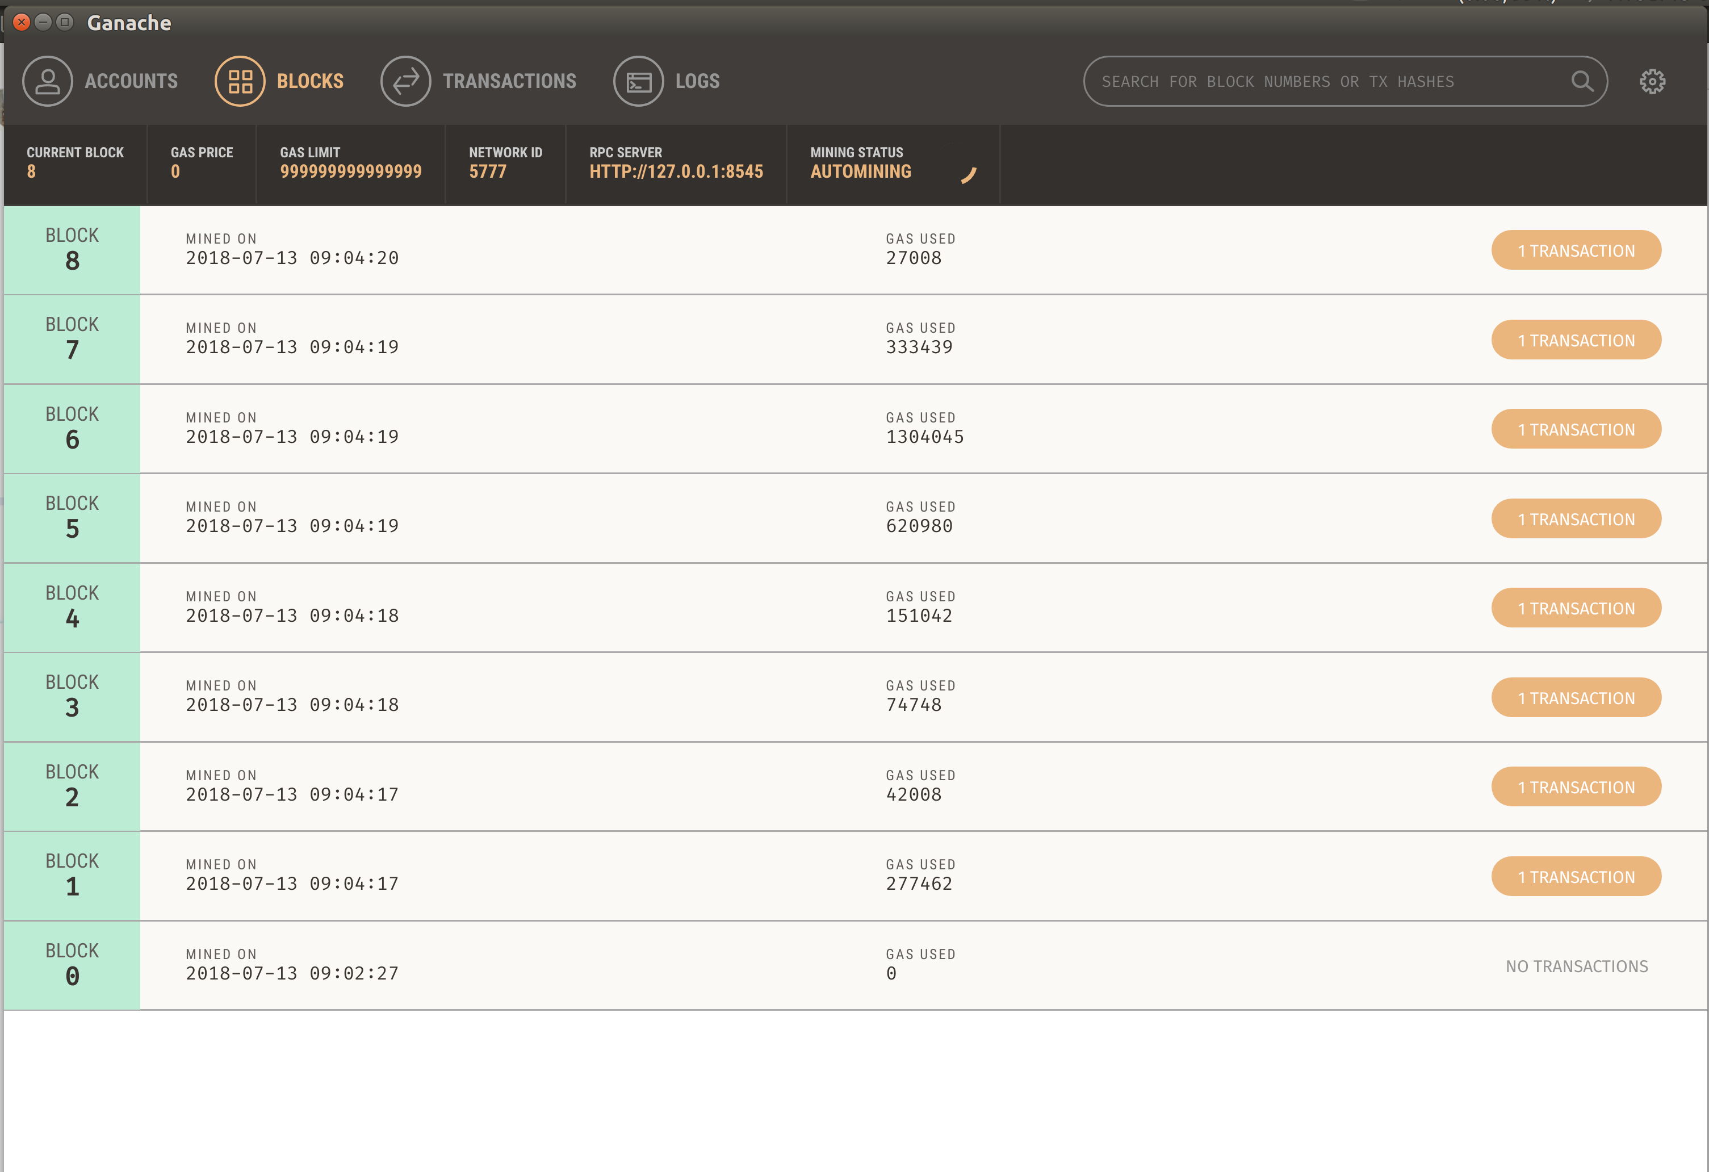Open the Accounts panel icon
The width and height of the screenshot is (1709, 1172).
48,81
